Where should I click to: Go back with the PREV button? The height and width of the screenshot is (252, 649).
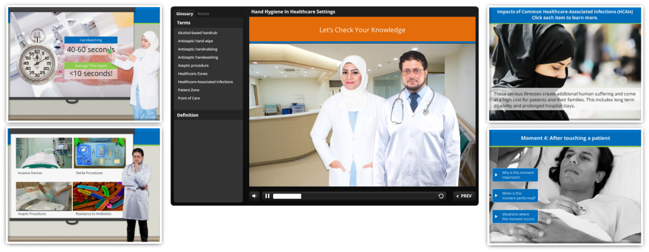[x=464, y=196]
